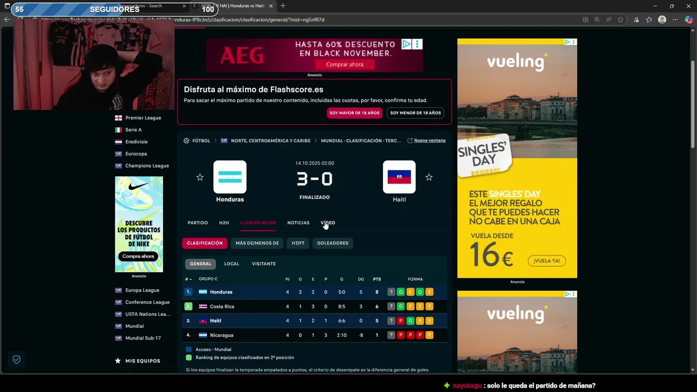This screenshot has height=392, width=697.
Task: Click green G form badge in Costa Rica row
Action: click(x=401, y=307)
